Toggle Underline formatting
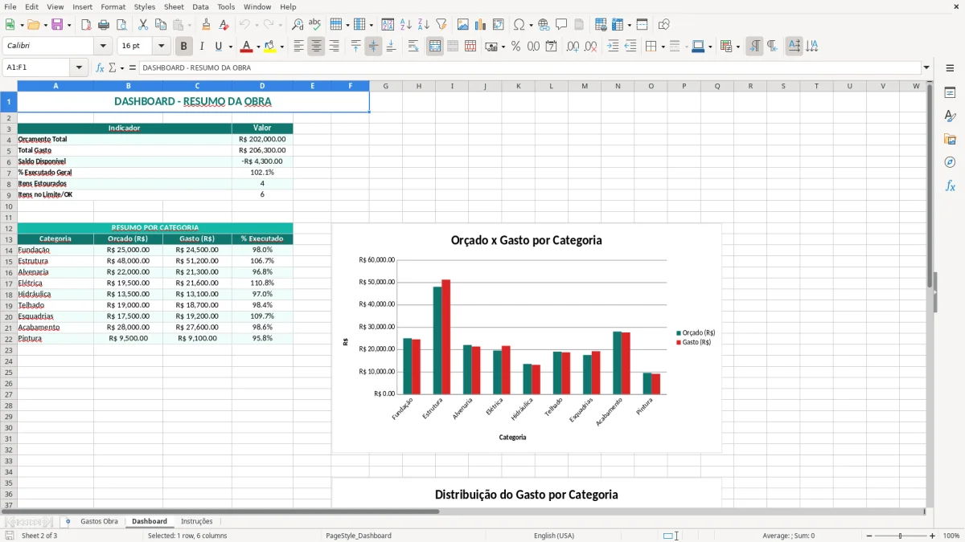The image size is (965, 542). pos(218,47)
